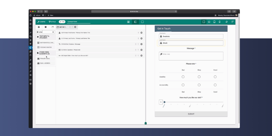Select the Matrix Question : Please rate row
Viewport: 272px width, 136px height.
[x=101, y=50]
